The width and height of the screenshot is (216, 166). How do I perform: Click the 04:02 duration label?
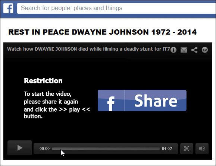[167, 149]
